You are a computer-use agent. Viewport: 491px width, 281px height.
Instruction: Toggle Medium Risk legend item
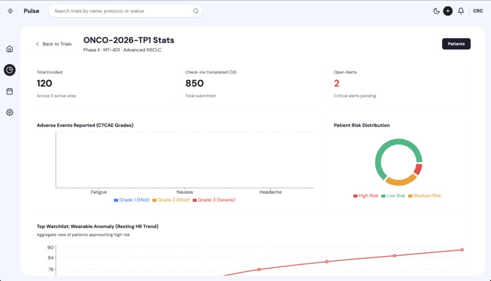[x=425, y=196]
